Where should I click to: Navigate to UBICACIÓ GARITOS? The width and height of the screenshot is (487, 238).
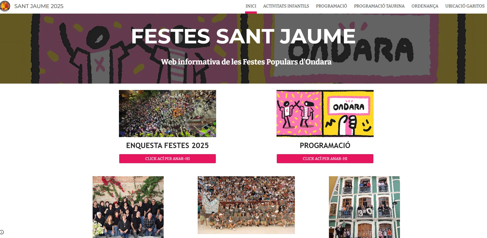465,6
